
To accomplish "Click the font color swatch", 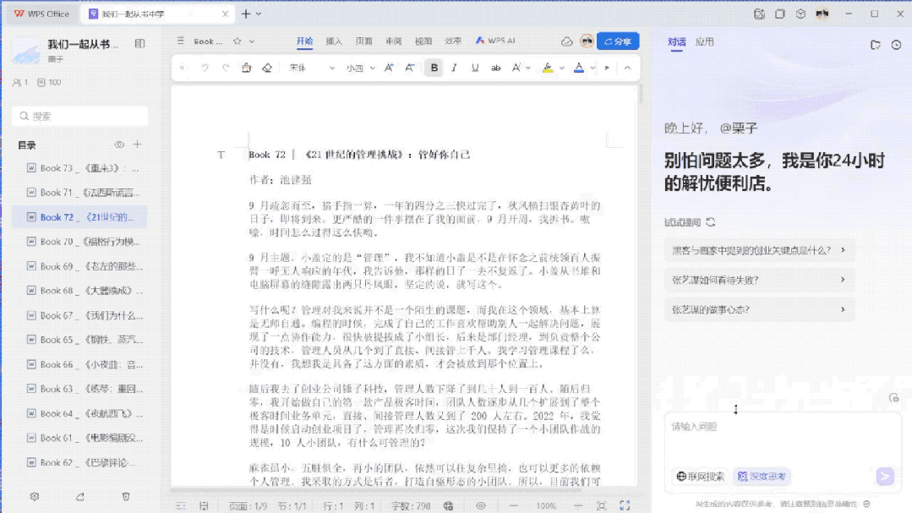I will 579,68.
